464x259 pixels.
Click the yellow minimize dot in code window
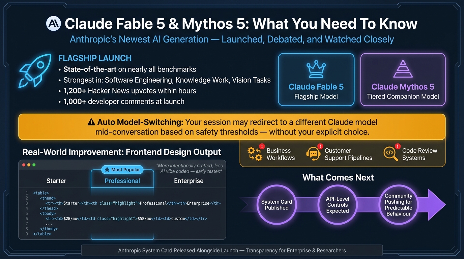[x=29, y=165]
